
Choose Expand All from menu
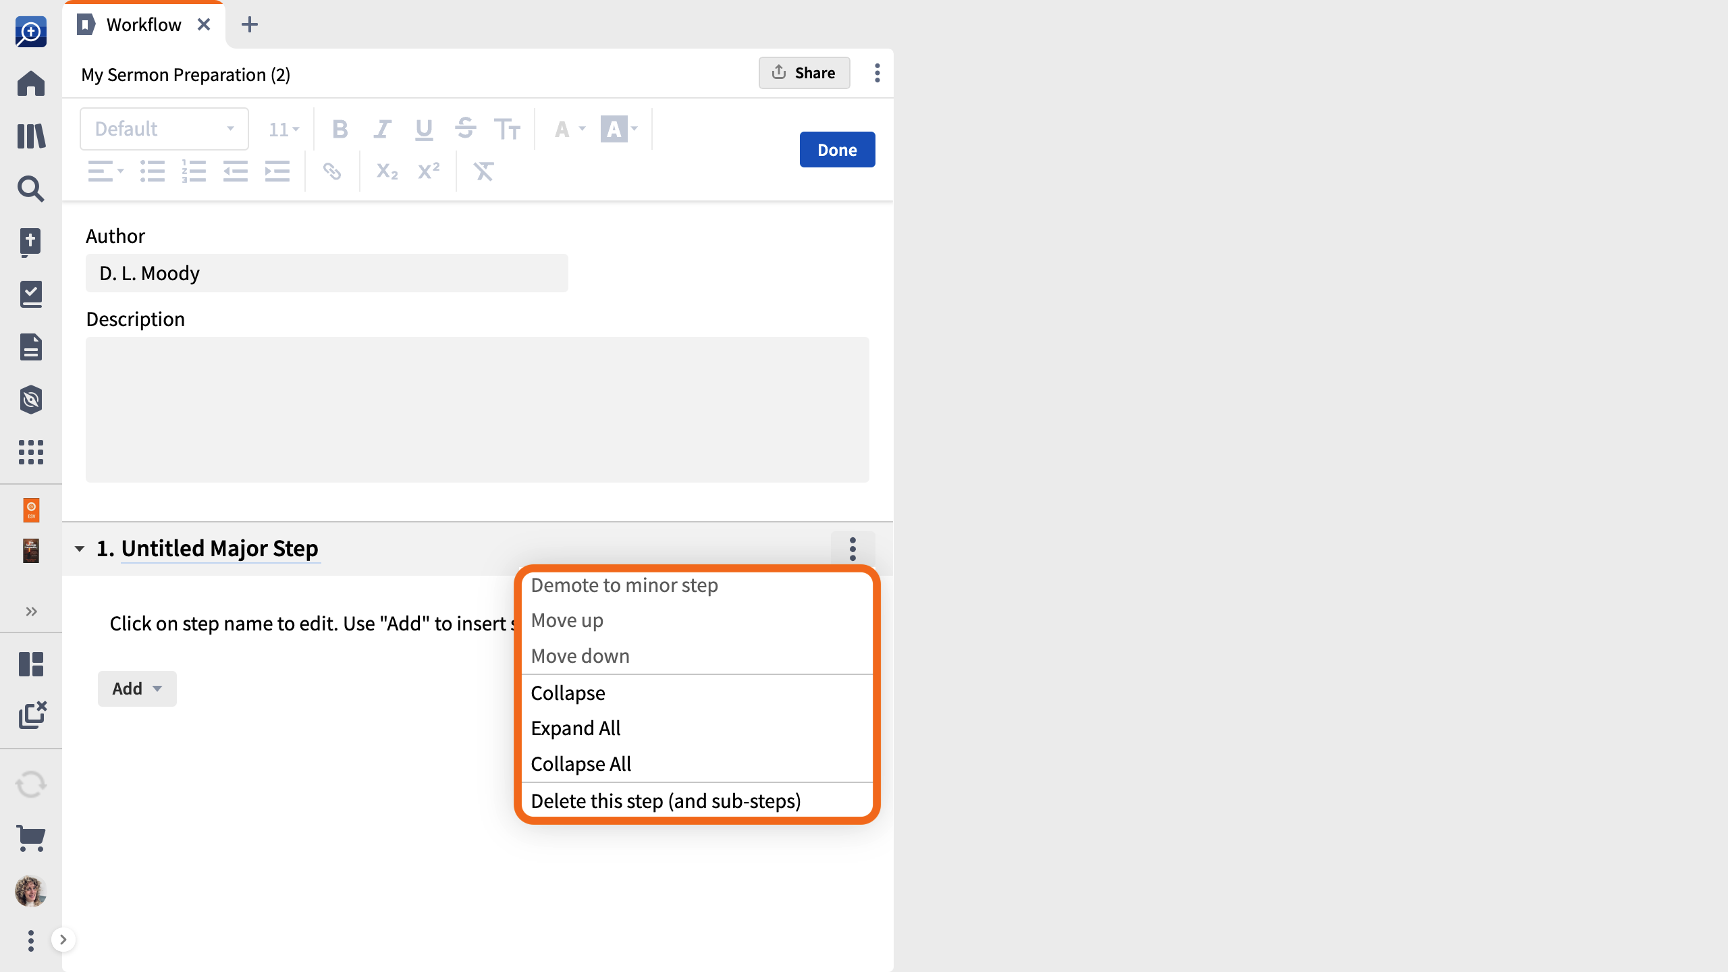[x=698, y=728]
